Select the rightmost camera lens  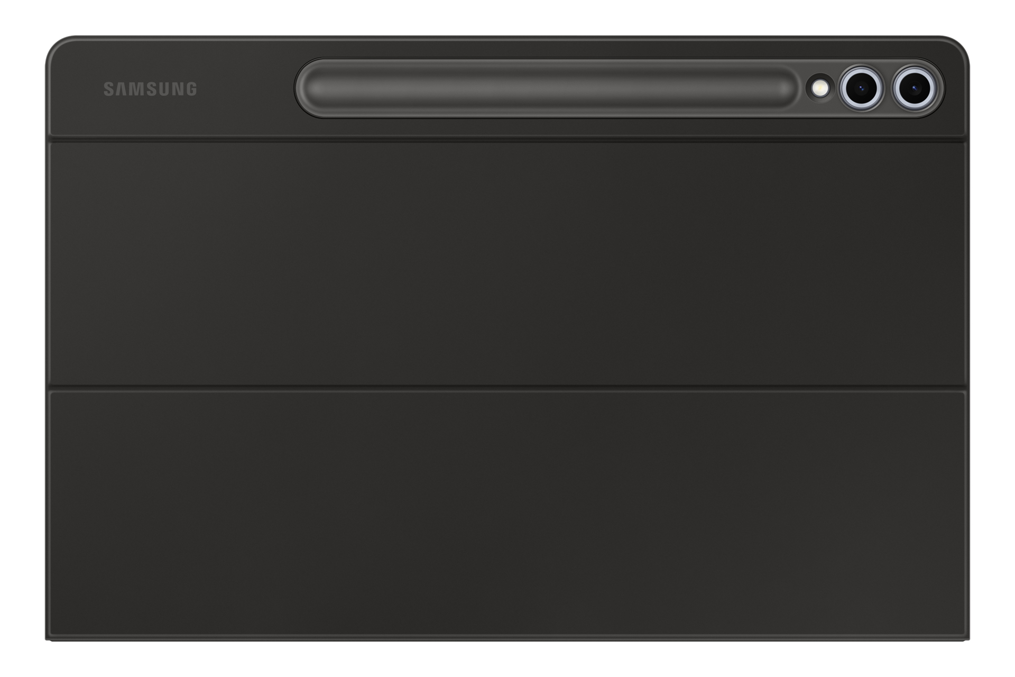coord(914,87)
